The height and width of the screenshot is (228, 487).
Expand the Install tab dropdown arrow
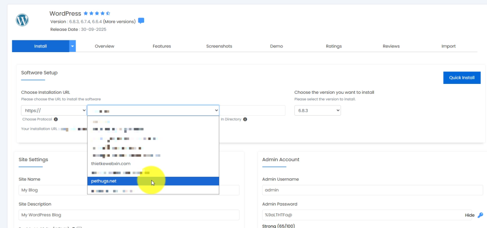point(72,46)
